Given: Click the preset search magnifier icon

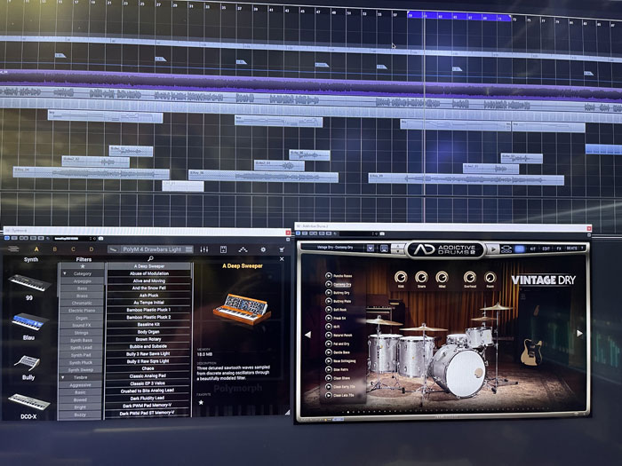Looking at the screenshot, I should point(150,258).
